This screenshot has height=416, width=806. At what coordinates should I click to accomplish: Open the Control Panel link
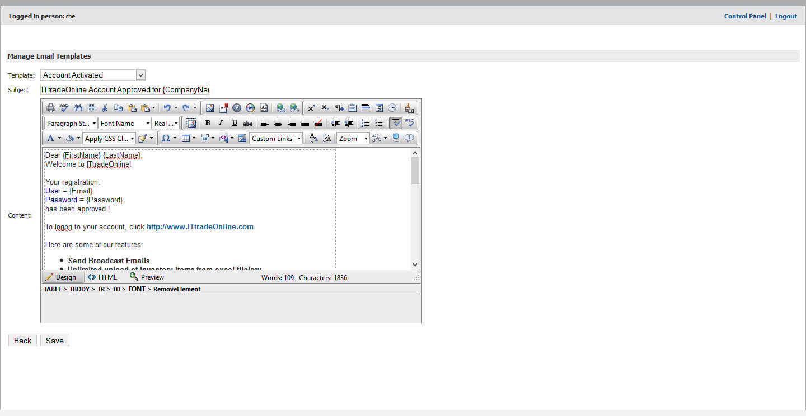point(745,16)
